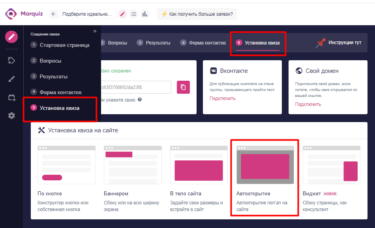Click 'Как получить больше заявок?' button
Viewport: 375px width, 228px height.
[197, 14]
